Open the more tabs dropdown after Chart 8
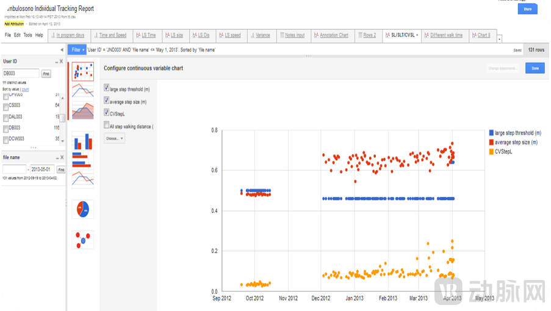The image size is (551, 311). click(x=499, y=39)
